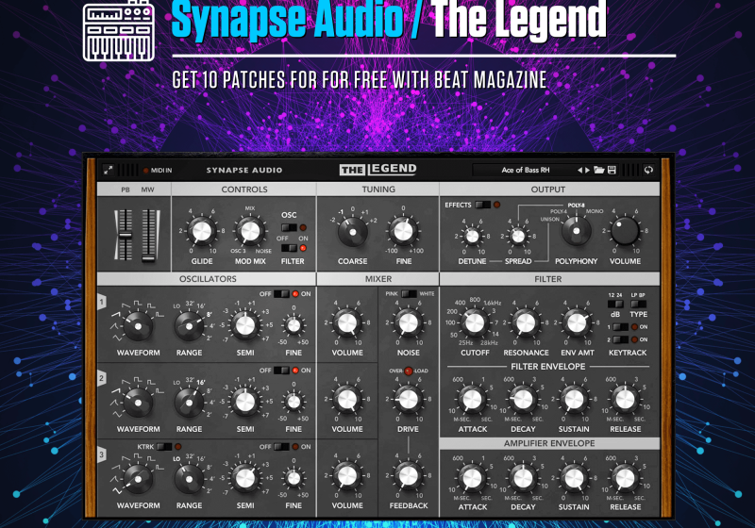Click oscillator 3 FINE knob
The image size is (755, 528).
click(294, 478)
